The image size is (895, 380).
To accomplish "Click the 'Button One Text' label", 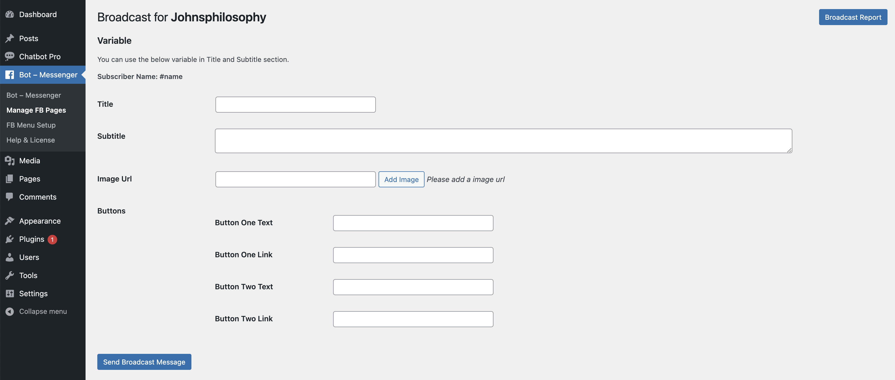I will click(x=244, y=222).
